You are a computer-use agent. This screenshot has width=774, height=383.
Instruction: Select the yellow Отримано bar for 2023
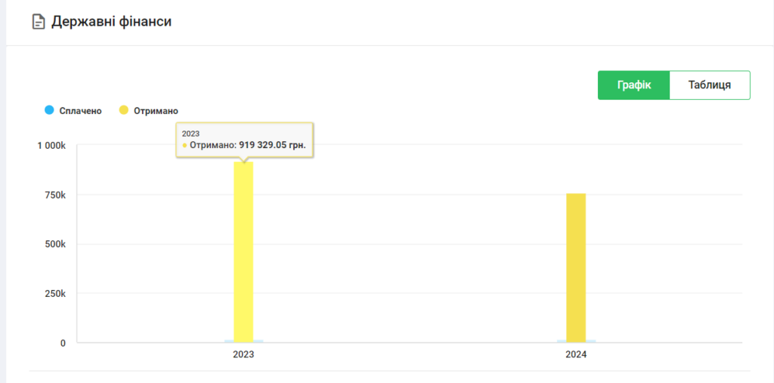pyautogui.click(x=243, y=252)
